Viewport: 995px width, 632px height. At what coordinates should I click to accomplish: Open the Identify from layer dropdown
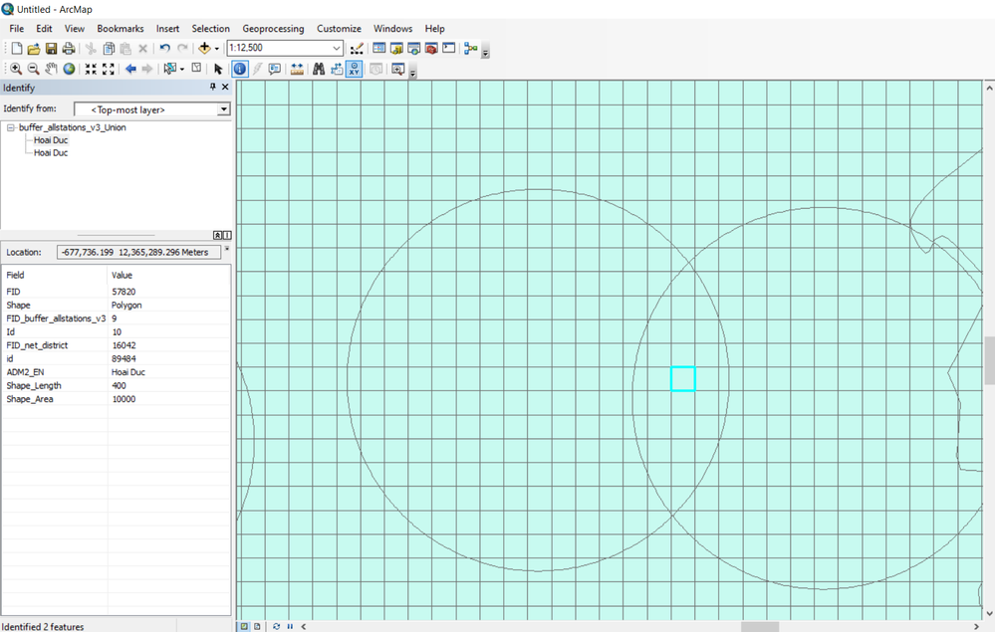coord(224,109)
